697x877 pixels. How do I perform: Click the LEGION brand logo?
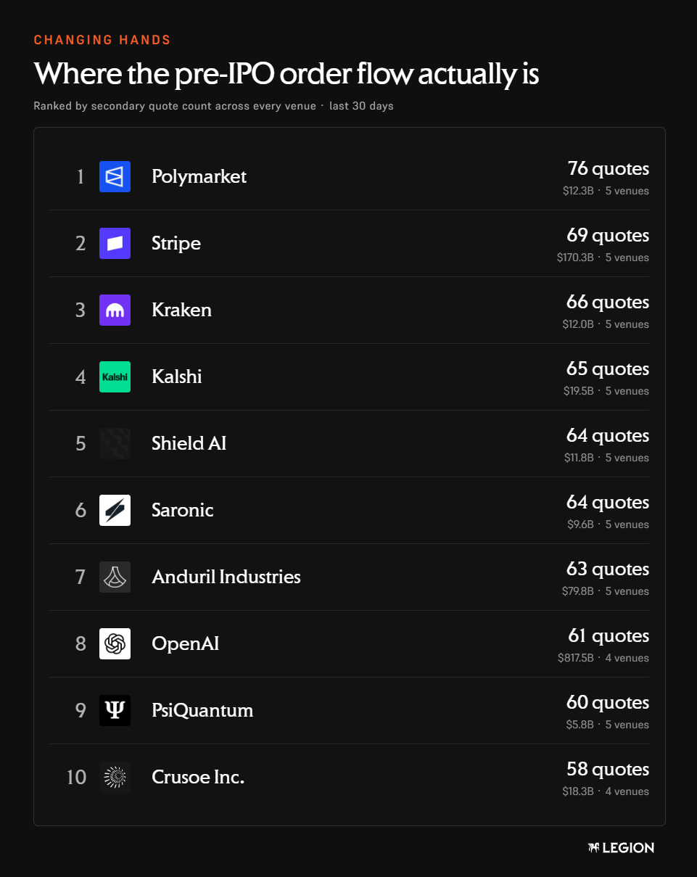click(621, 847)
